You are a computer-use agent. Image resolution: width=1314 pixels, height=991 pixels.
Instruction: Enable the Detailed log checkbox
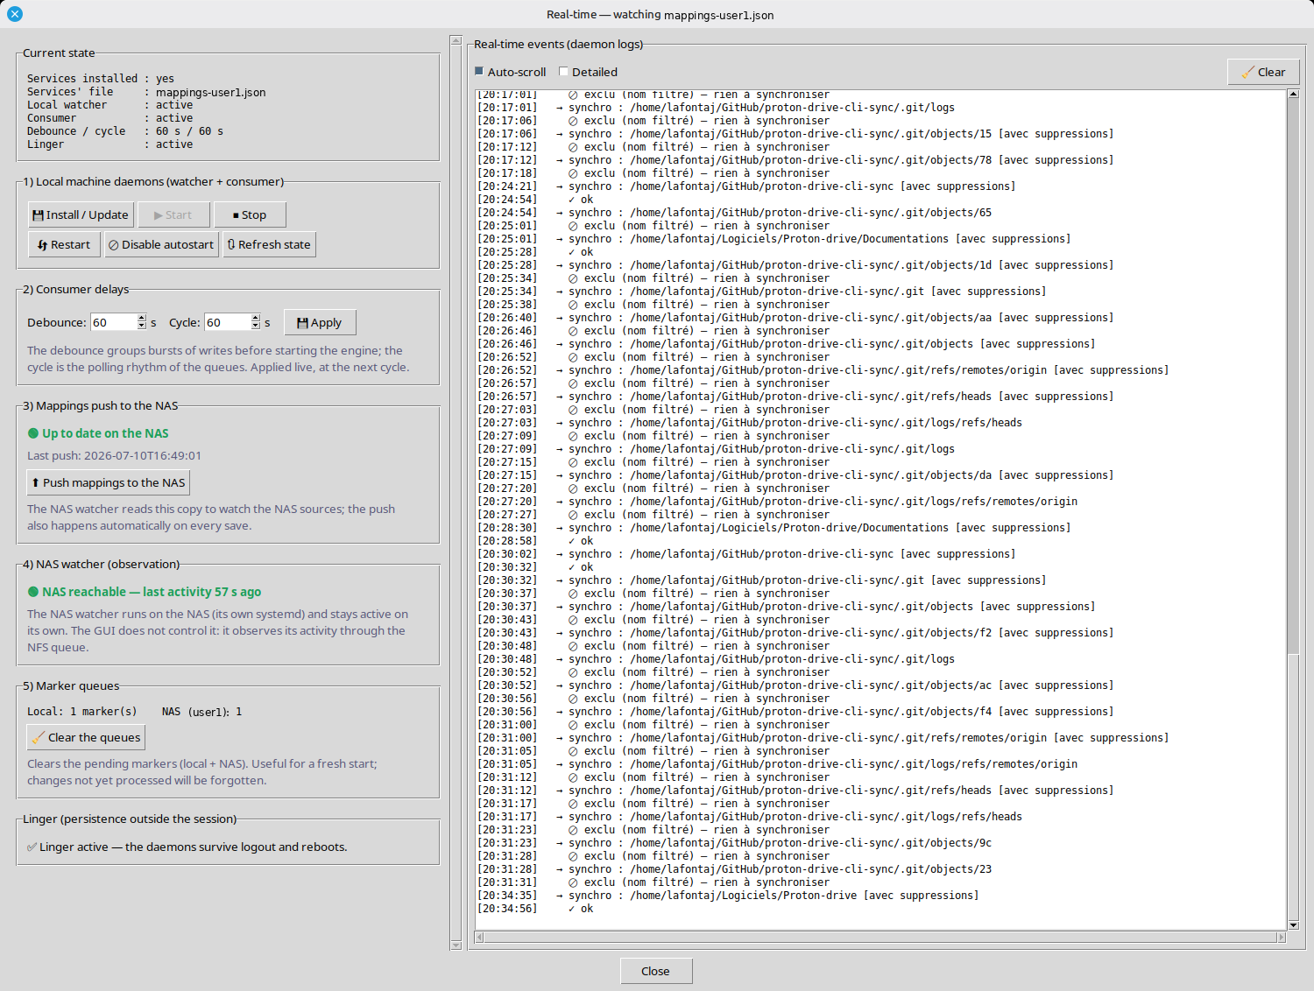pyautogui.click(x=564, y=72)
